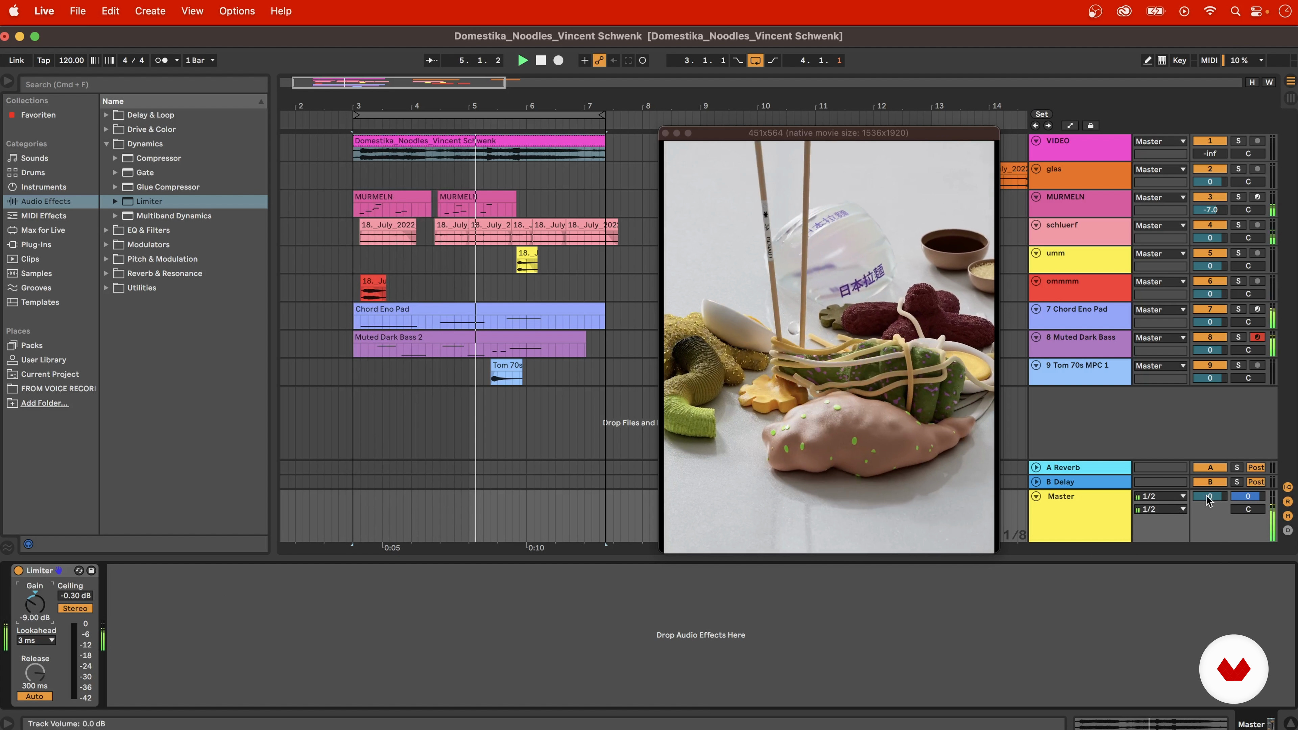Image resolution: width=1298 pixels, height=730 pixels.
Task: Click the Master track volume field
Action: click(1209, 497)
